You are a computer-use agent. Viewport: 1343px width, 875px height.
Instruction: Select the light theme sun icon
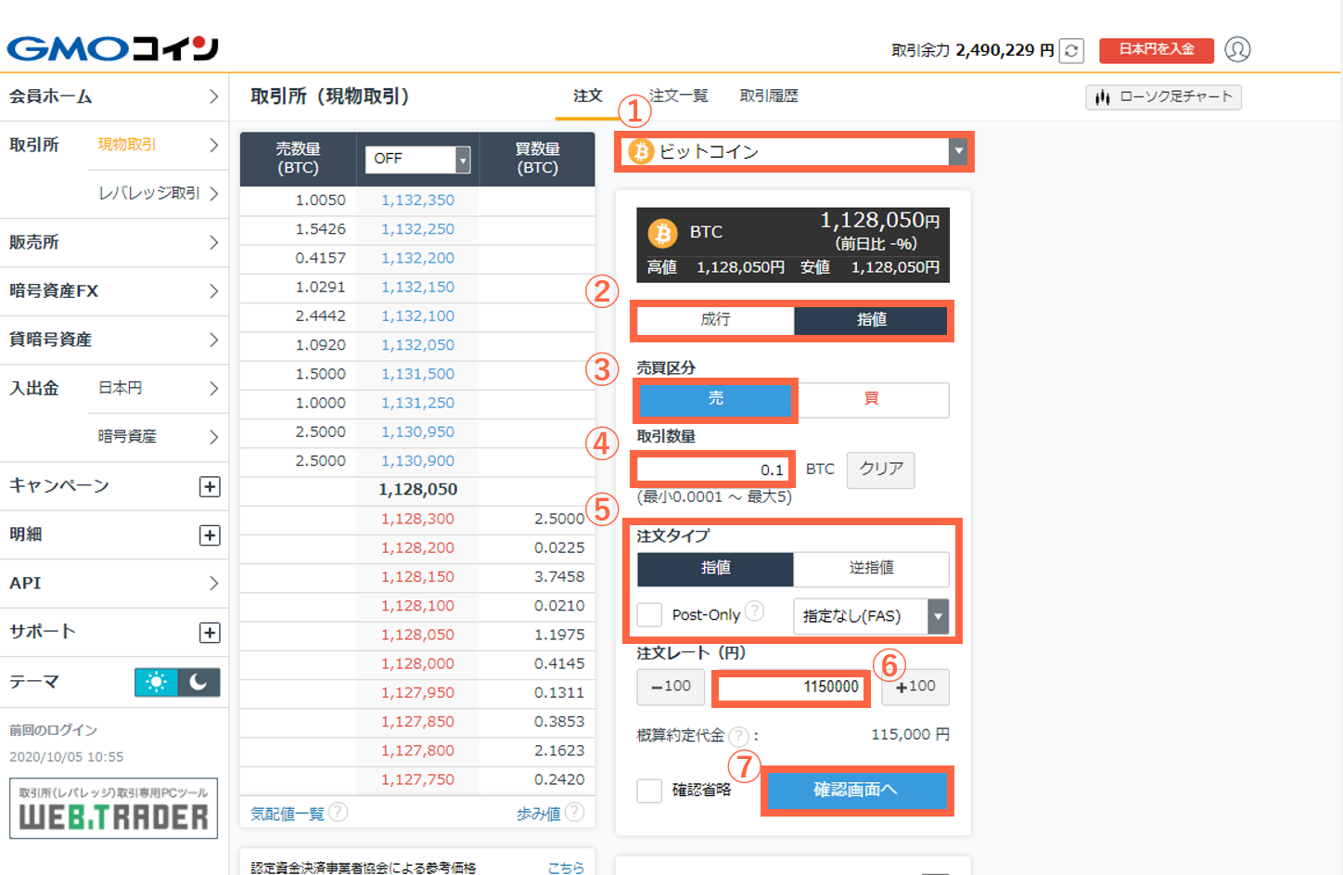pos(156,682)
